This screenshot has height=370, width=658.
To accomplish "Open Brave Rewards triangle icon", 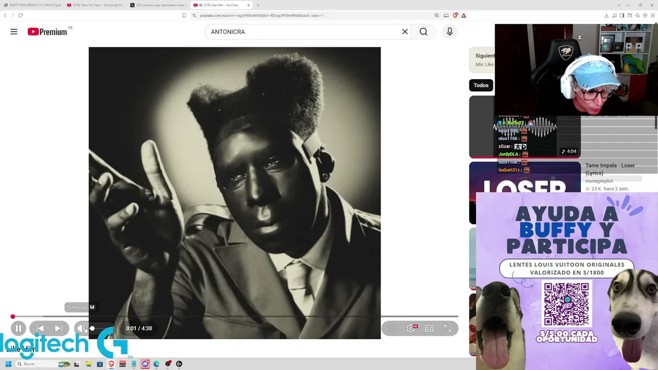I will pyautogui.click(x=464, y=15).
